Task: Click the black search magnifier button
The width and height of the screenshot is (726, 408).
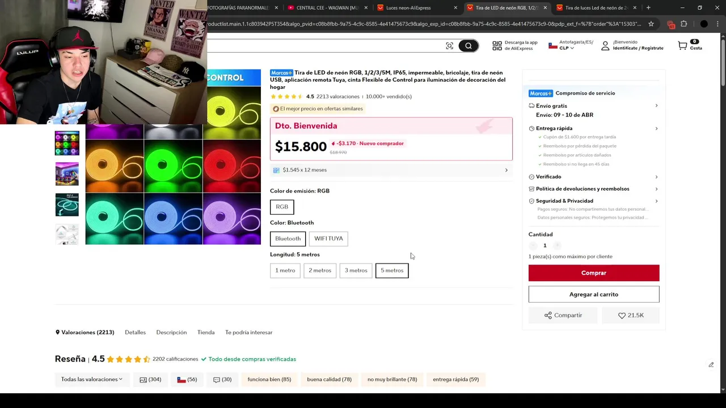Action: (468, 46)
